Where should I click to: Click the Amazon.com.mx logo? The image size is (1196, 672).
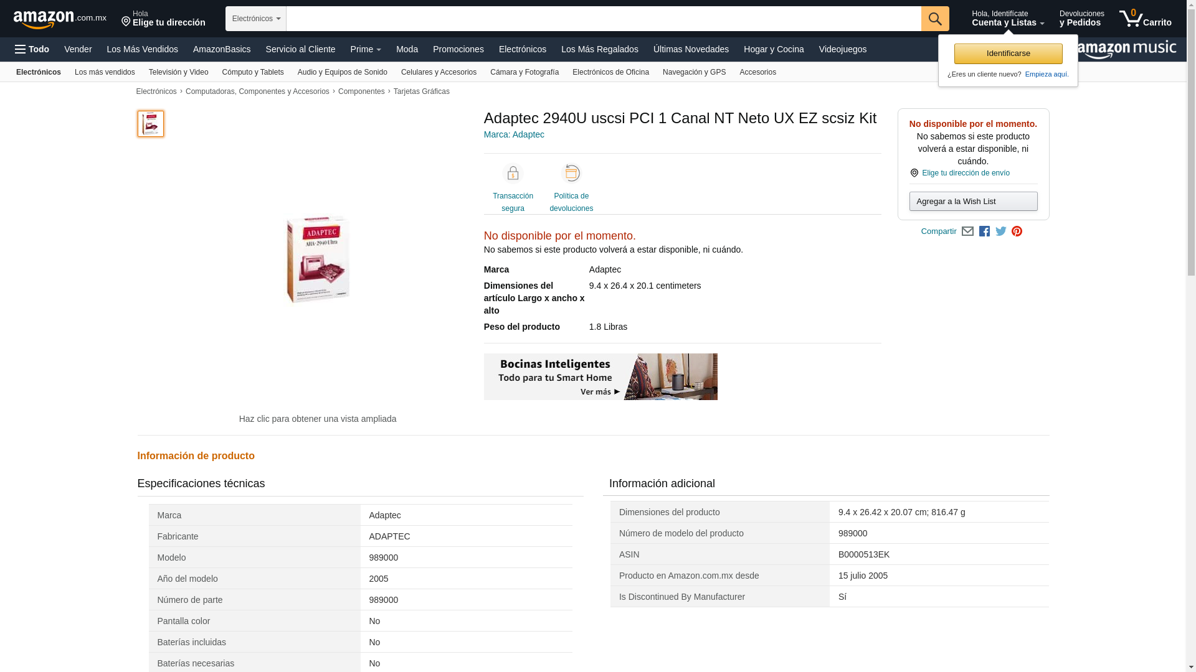59,19
